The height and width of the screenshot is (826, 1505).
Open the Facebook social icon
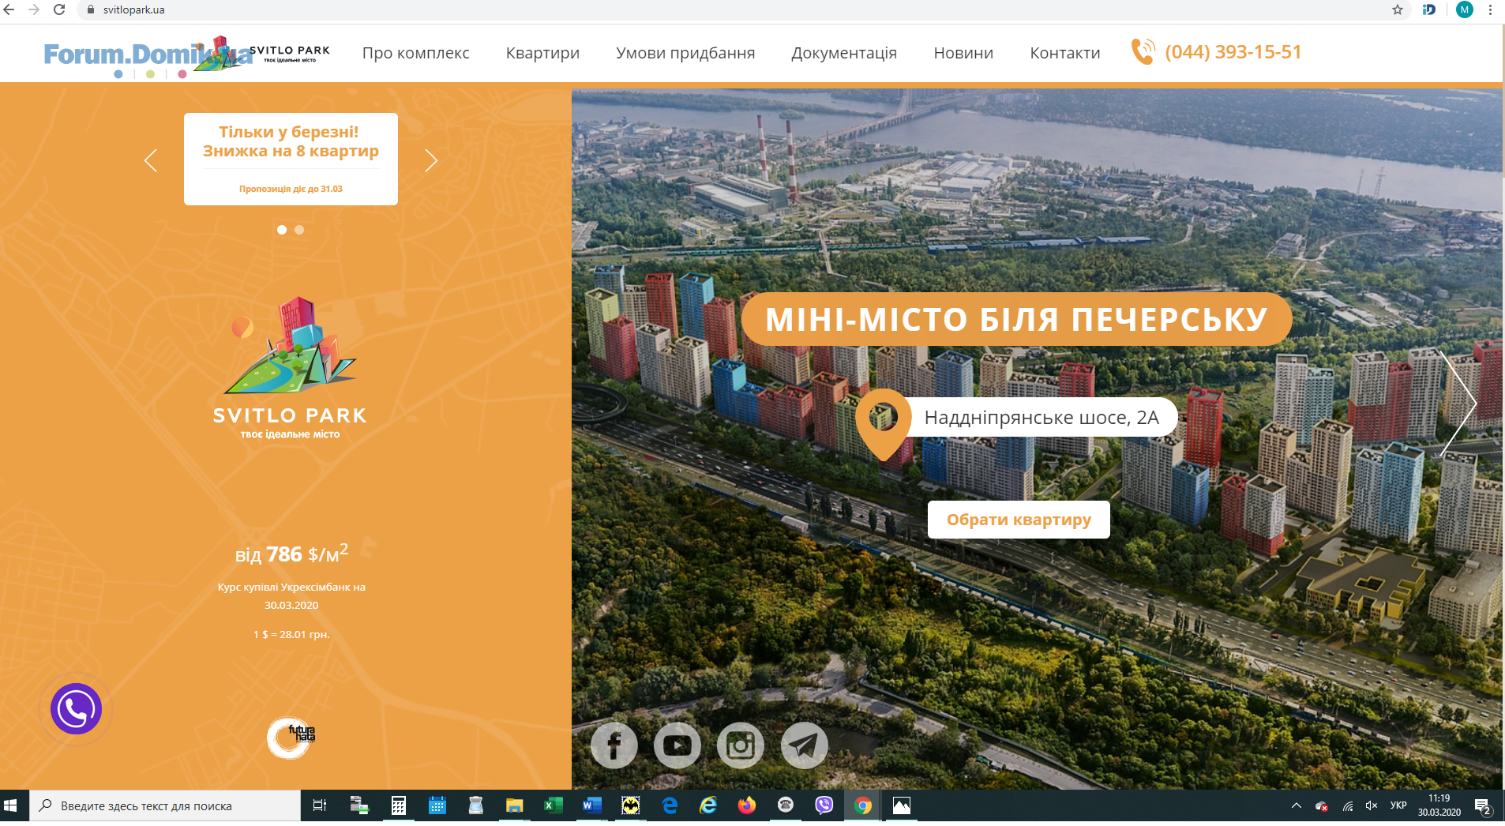tap(614, 745)
